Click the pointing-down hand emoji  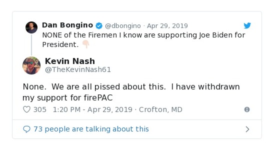pyautogui.click(x=85, y=45)
